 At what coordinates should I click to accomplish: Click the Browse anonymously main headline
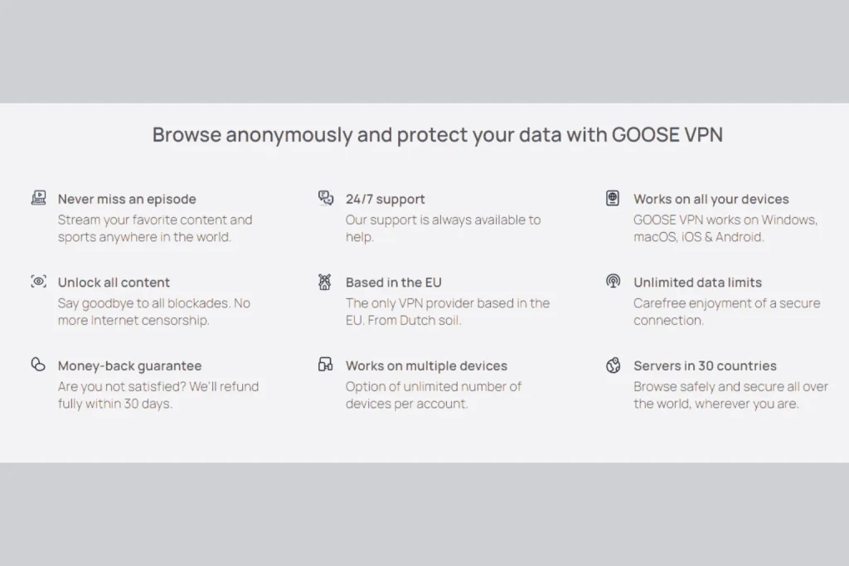(x=438, y=135)
